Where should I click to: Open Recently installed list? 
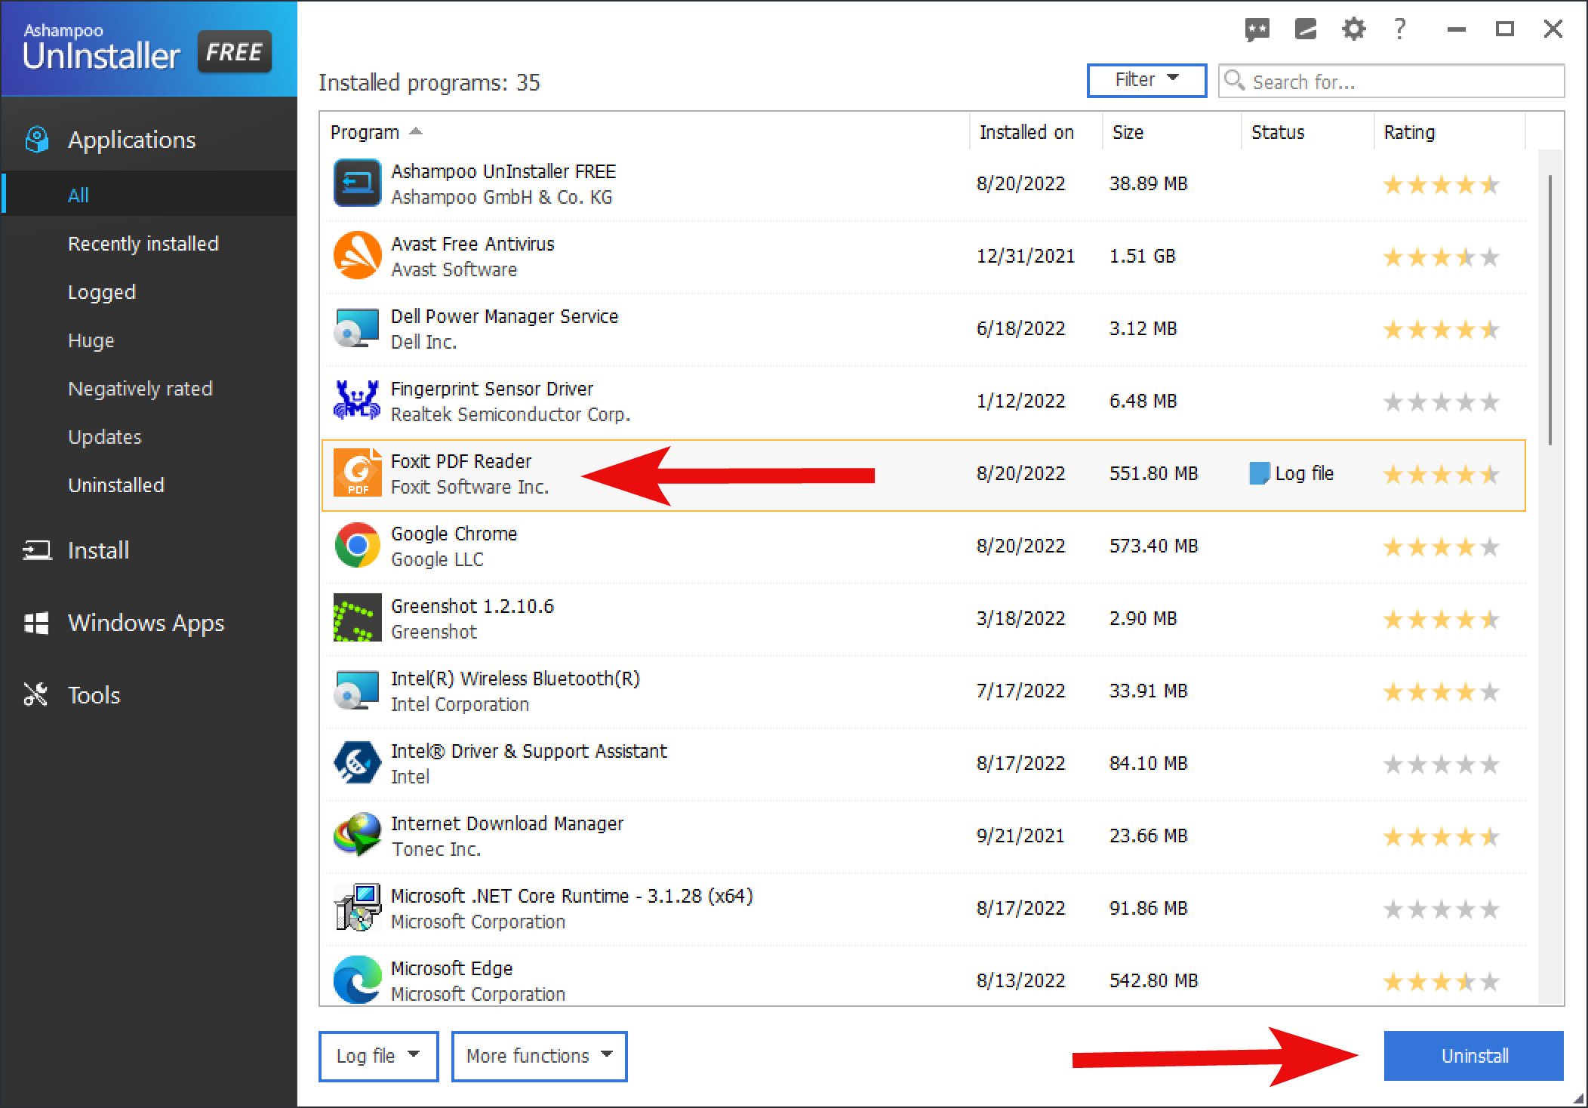tap(143, 244)
